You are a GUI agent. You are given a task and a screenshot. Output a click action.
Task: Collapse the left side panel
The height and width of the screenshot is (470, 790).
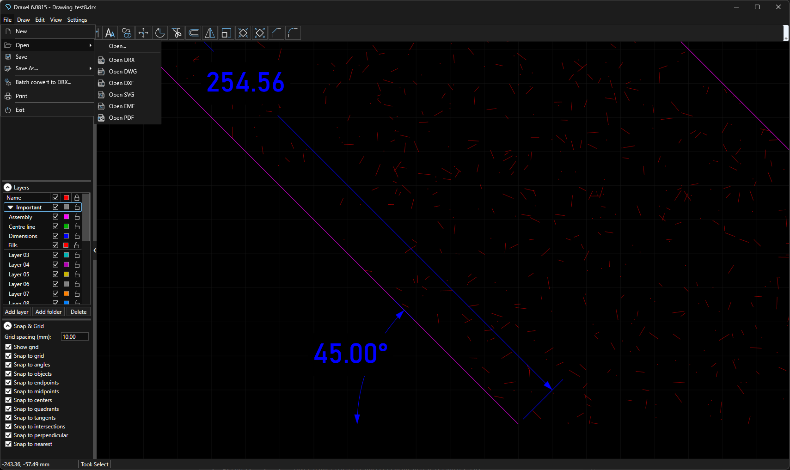[x=95, y=250]
